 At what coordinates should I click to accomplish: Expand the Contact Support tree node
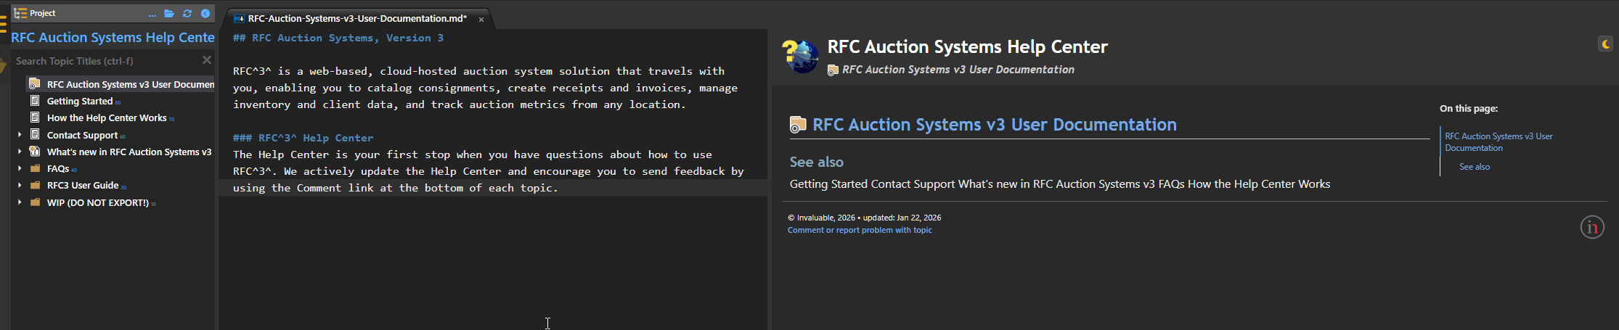pos(20,135)
